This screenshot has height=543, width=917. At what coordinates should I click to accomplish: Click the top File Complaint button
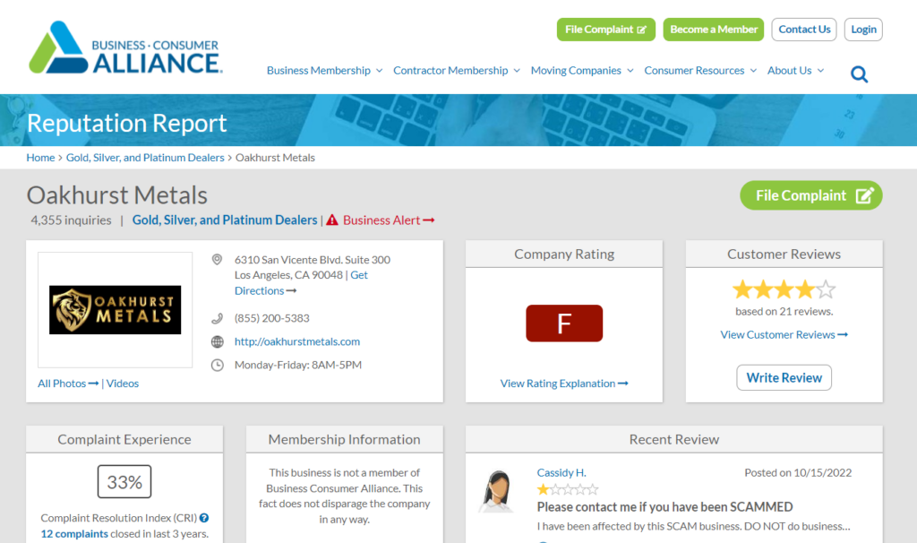(x=606, y=30)
